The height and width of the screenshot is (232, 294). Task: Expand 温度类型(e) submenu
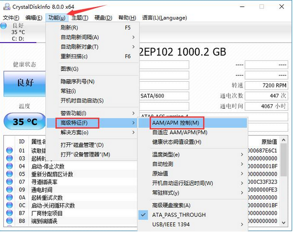(193, 155)
